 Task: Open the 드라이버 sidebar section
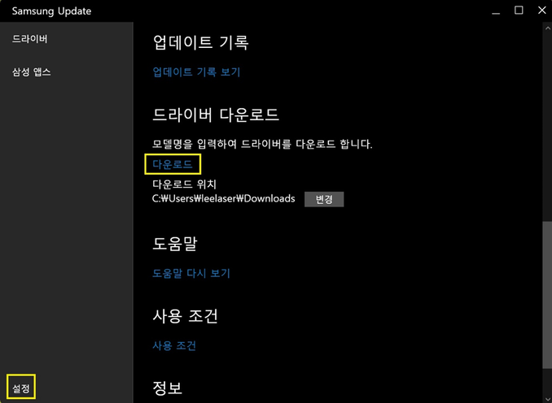[x=30, y=39]
